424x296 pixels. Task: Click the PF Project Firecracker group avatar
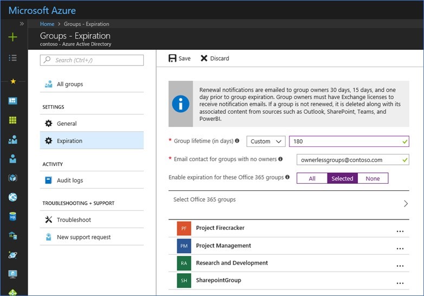pyautogui.click(x=184, y=228)
